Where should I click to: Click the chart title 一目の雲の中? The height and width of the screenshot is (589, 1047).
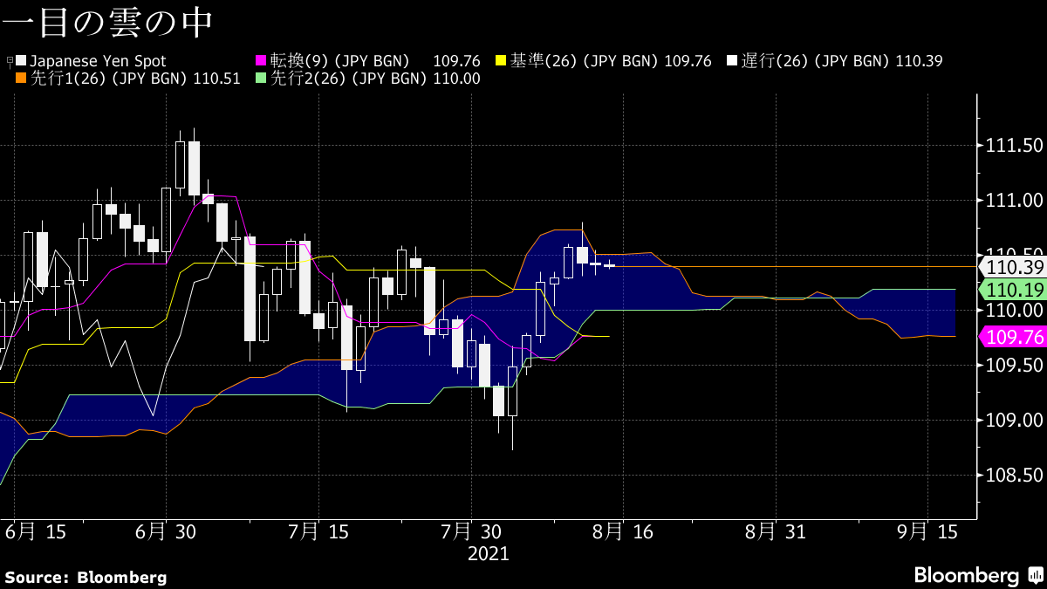click(106, 23)
